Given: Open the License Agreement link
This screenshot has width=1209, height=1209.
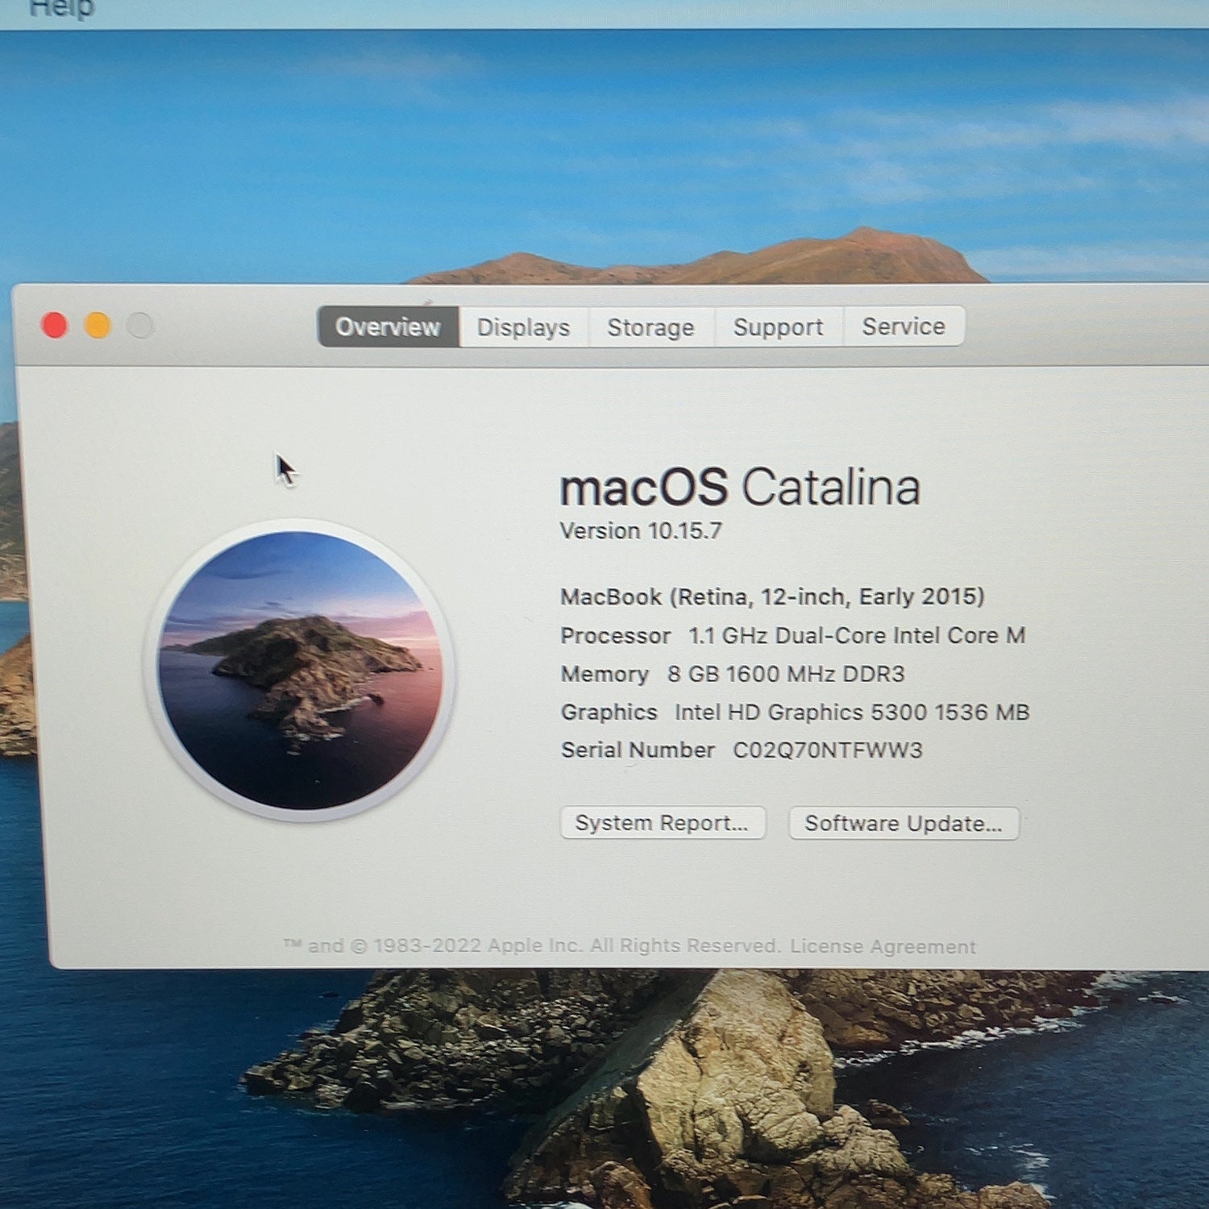Looking at the screenshot, I should point(883,946).
